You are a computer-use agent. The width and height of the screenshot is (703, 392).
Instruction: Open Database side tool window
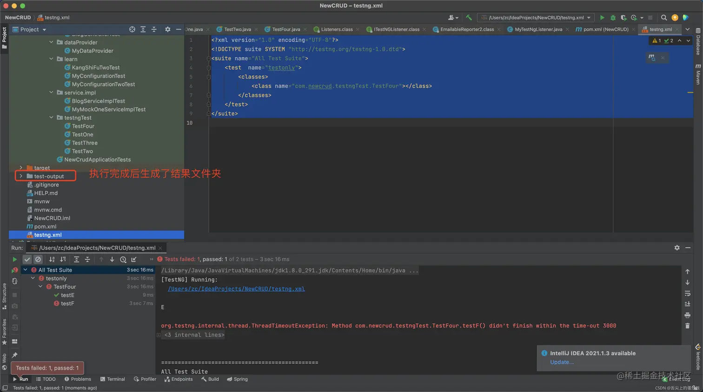click(x=698, y=41)
